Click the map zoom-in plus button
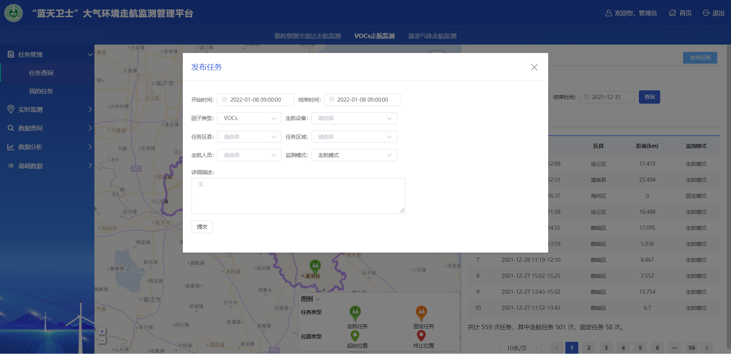 [x=102, y=331]
